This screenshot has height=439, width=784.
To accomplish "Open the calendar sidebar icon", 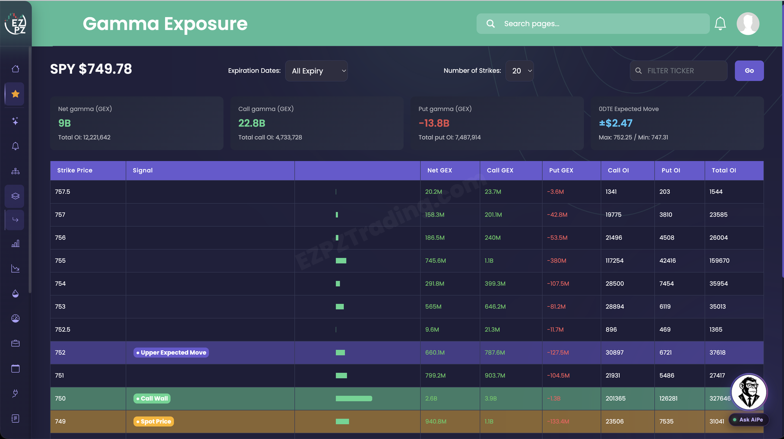I will click(16, 368).
